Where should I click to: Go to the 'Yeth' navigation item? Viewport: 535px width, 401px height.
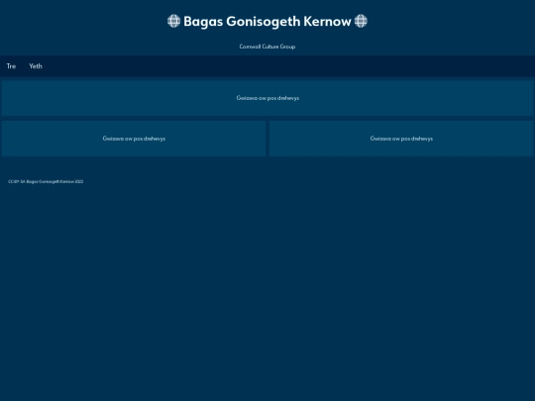tap(36, 66)
